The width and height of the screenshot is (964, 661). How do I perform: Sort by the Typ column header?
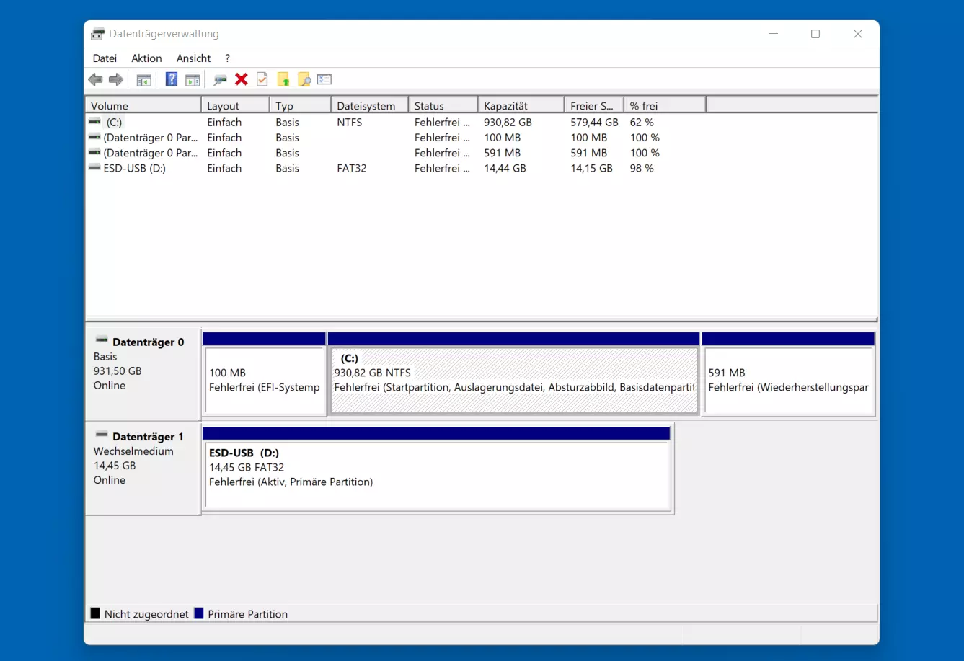pos(300,105)
